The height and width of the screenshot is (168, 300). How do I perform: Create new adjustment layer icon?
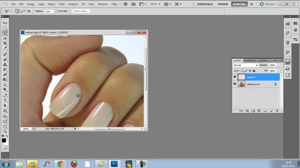pyautogui.click(x=259, y=111)
